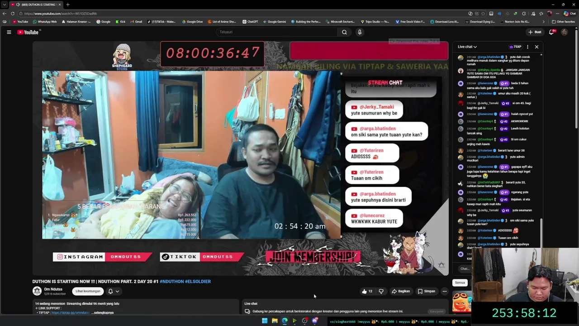Focus the Telusuri search field
Screen dimensions: 579x326
pyautogui.click(x=277, y=32)
